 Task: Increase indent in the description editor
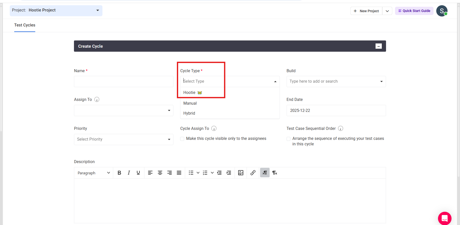coord(229,173)
